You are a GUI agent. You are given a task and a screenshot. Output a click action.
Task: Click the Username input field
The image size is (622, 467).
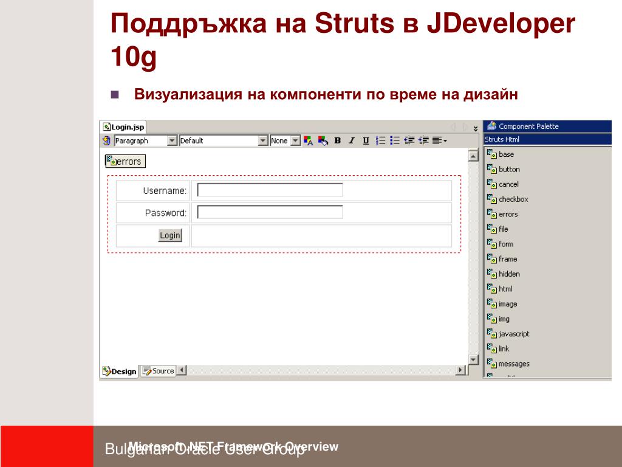pos(270,190)
